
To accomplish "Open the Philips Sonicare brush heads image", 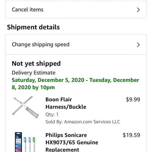I will (x=25, y=142).
